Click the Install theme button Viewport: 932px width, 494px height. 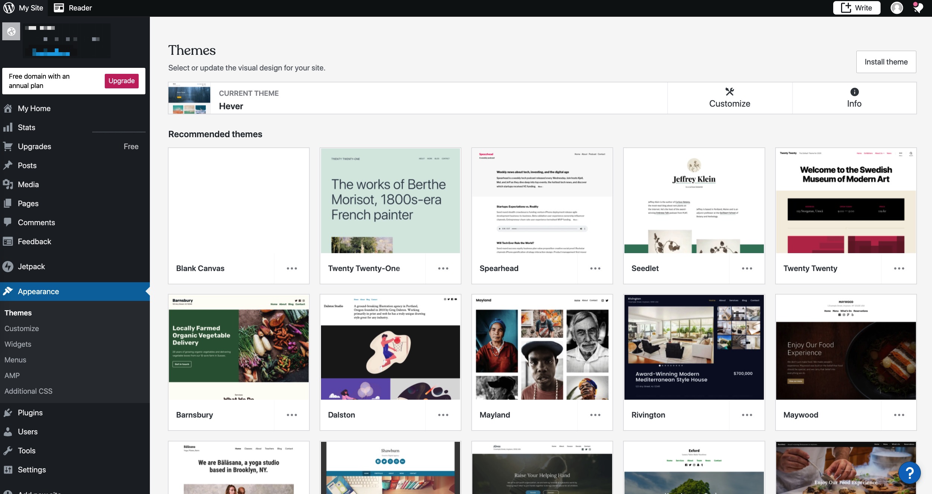click(886, 62)
